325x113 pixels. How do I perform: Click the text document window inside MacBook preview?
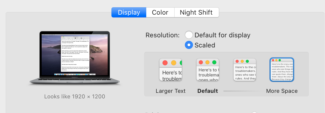75,54
